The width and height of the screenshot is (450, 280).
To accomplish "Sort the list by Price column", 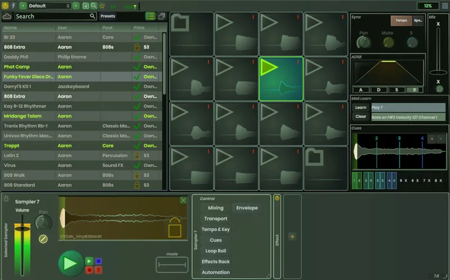I will tap(145, 28).
